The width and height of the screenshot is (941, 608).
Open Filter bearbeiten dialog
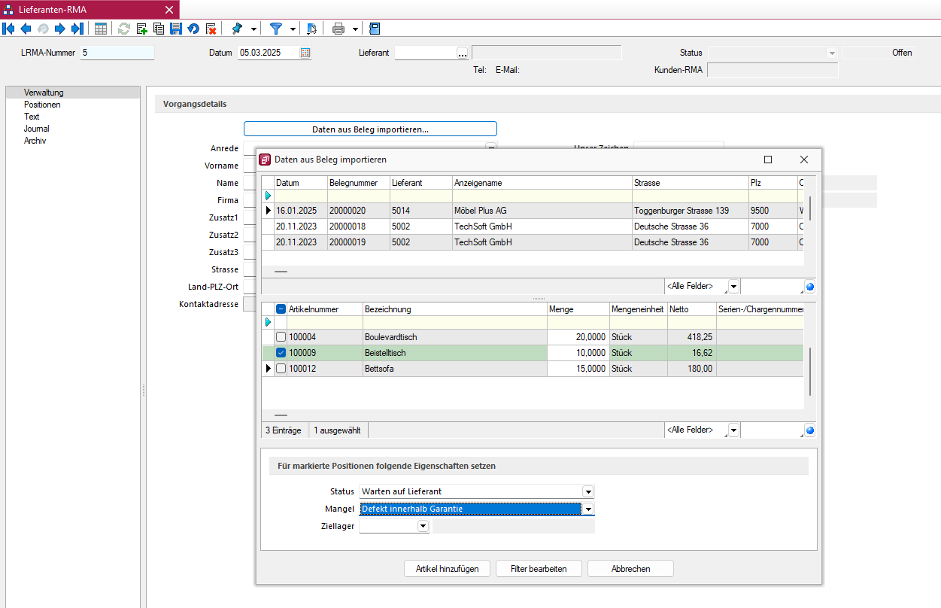coord(539,568)
